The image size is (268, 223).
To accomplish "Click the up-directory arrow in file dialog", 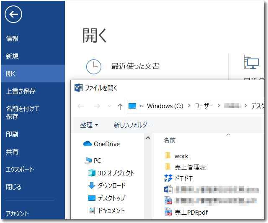I will click(120, 106).
